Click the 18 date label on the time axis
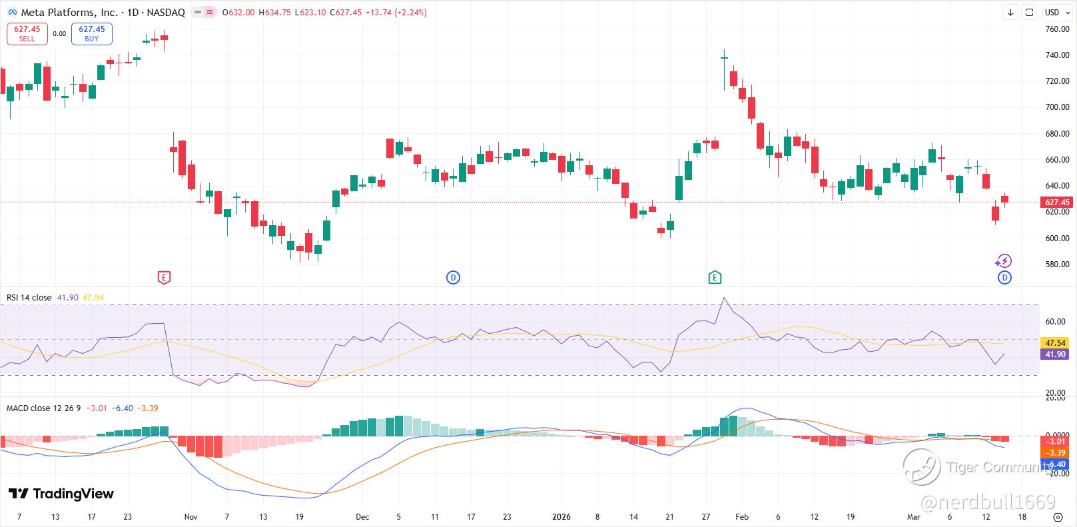 pos(1022,516)
